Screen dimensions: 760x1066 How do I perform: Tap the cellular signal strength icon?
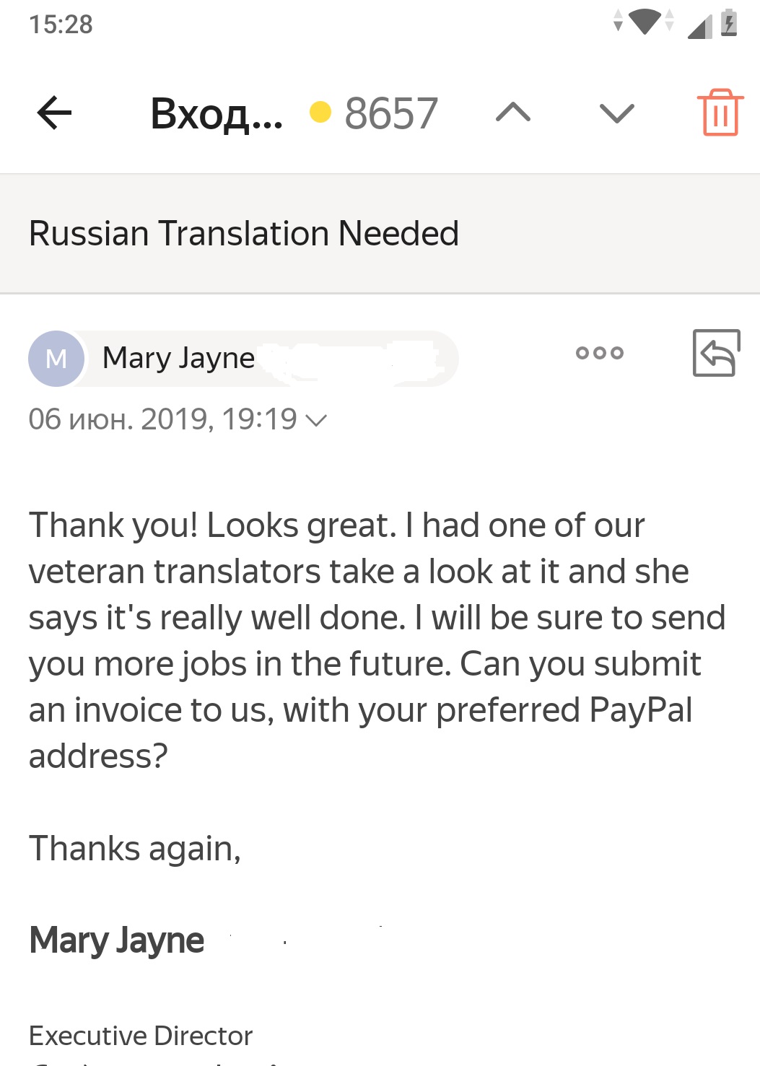699,26
